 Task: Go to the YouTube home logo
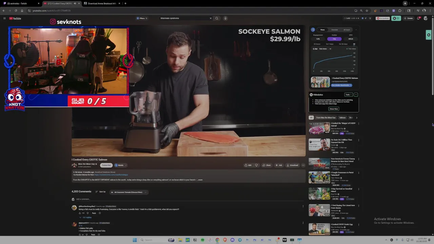[x=15, y=18]
